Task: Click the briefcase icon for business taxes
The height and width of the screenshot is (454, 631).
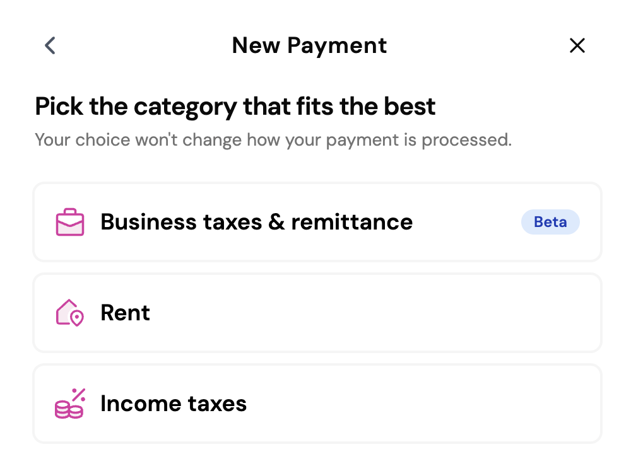Action: coord(69,222)
